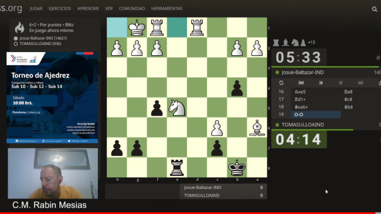Click the black king piece

coord(237,168)
